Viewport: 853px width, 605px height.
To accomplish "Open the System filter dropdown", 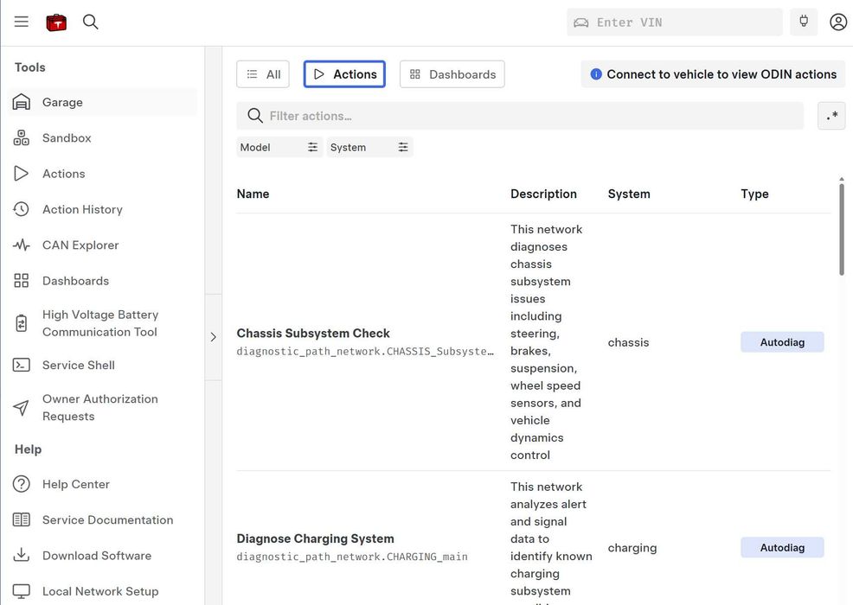I will point(369,147).
